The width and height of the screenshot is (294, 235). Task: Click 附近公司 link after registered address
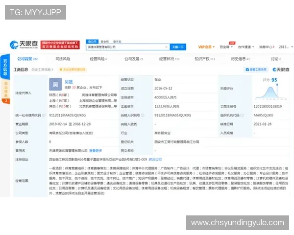(x=155, y=160)
